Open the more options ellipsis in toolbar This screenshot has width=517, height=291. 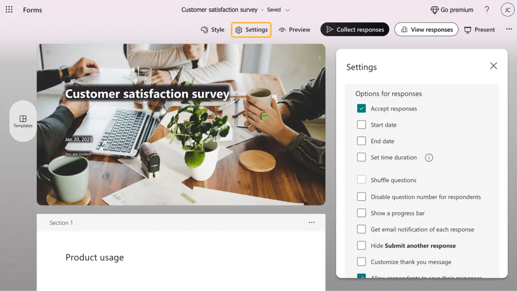pyautogui.click(x=509, y=29)
